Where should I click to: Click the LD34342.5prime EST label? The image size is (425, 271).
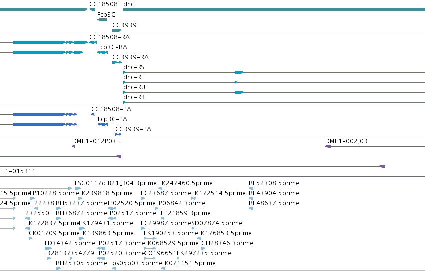click(x=70, y=244)
